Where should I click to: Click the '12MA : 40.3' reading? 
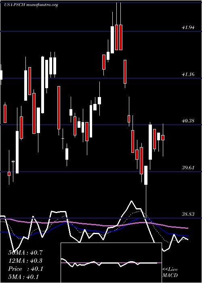[x=25, y=261]
